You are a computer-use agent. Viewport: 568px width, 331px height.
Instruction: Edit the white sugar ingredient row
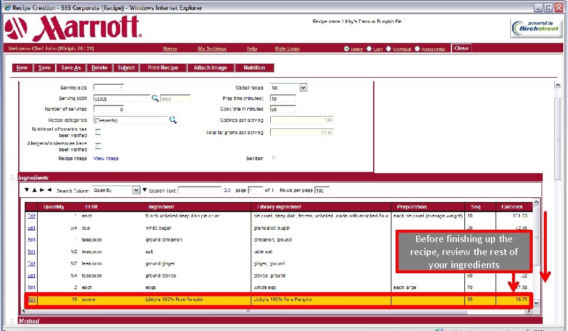tap(32, 228)
